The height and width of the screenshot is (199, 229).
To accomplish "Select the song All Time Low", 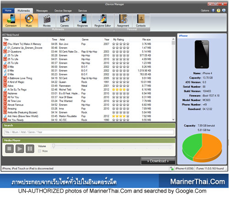I will (14, 101).
